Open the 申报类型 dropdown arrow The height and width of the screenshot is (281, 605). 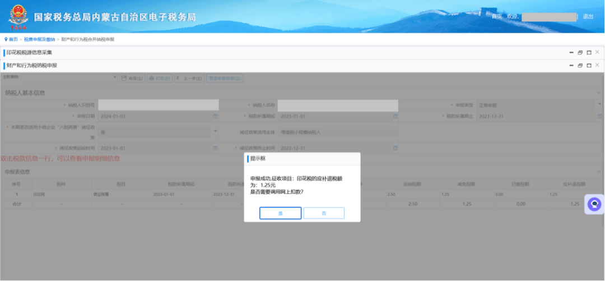[x=599, y=104]
